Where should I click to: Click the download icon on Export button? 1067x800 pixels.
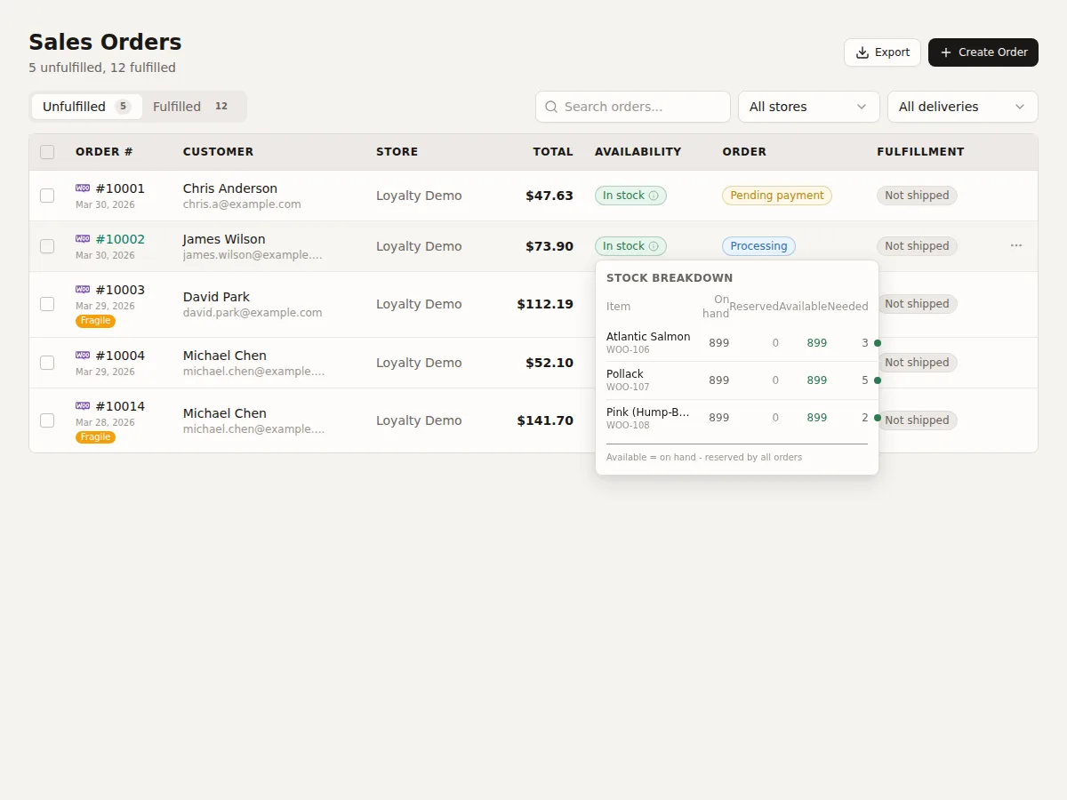click(x=862, y=52)
